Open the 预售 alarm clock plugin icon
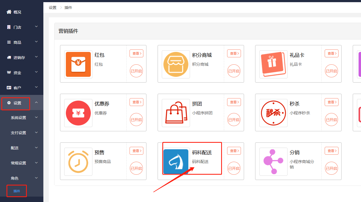Screen dimensions: 361x202 (x=78, y=162)
